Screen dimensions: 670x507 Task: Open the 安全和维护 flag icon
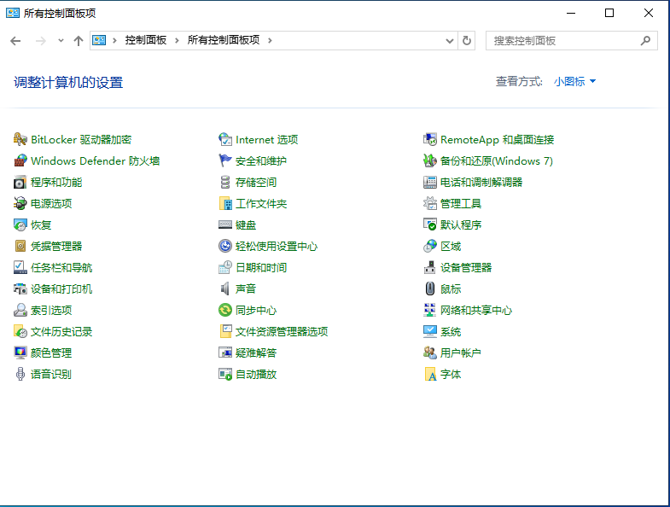(x=225, y=160)
